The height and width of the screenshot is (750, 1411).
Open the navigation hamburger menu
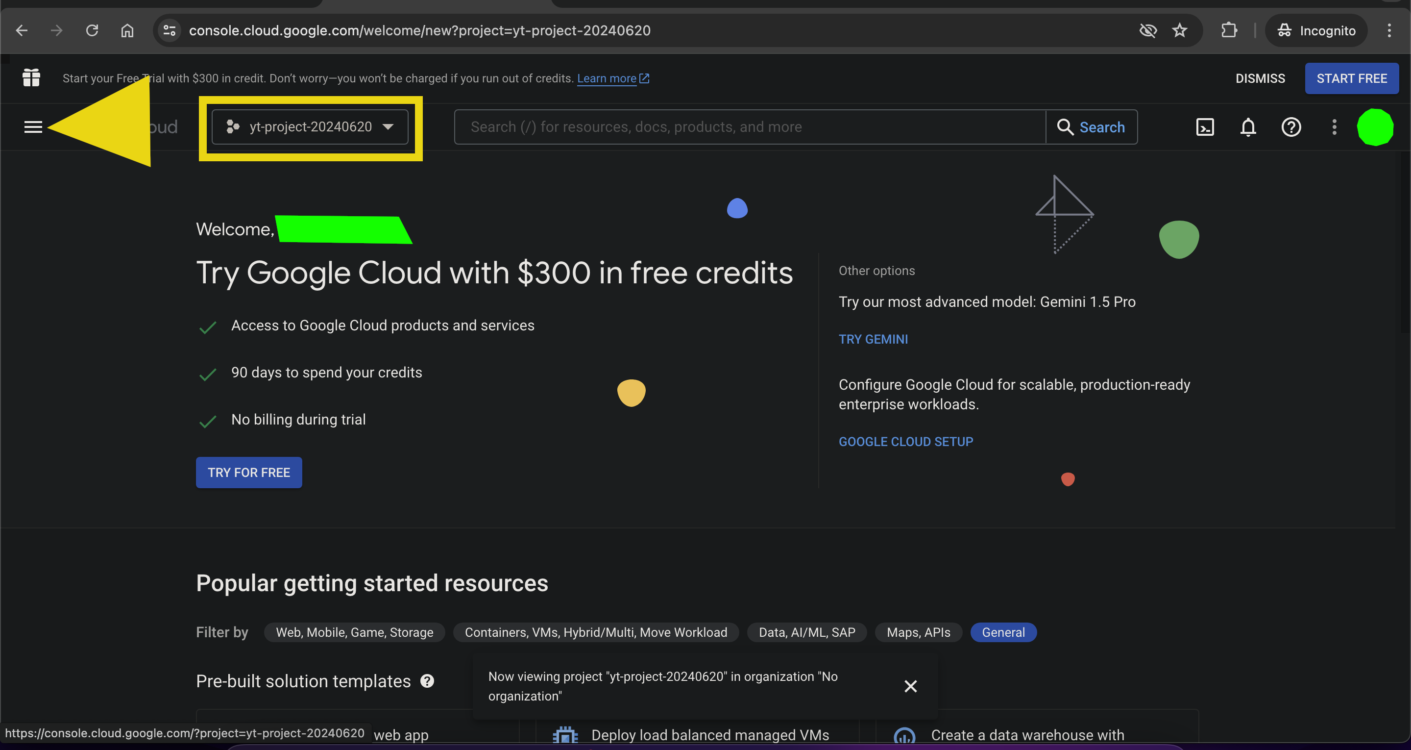(x=33, y=127)
